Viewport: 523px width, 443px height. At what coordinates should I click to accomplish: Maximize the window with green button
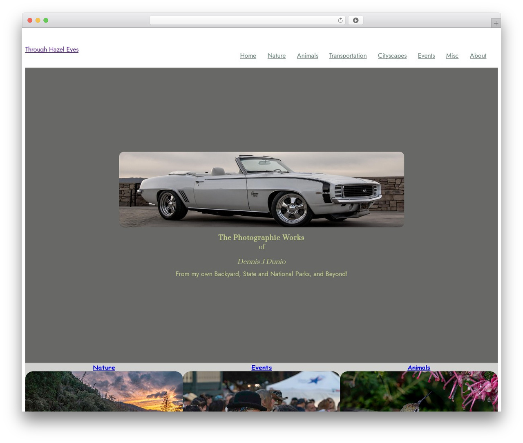pyautogui.click(x=46, y=20)
